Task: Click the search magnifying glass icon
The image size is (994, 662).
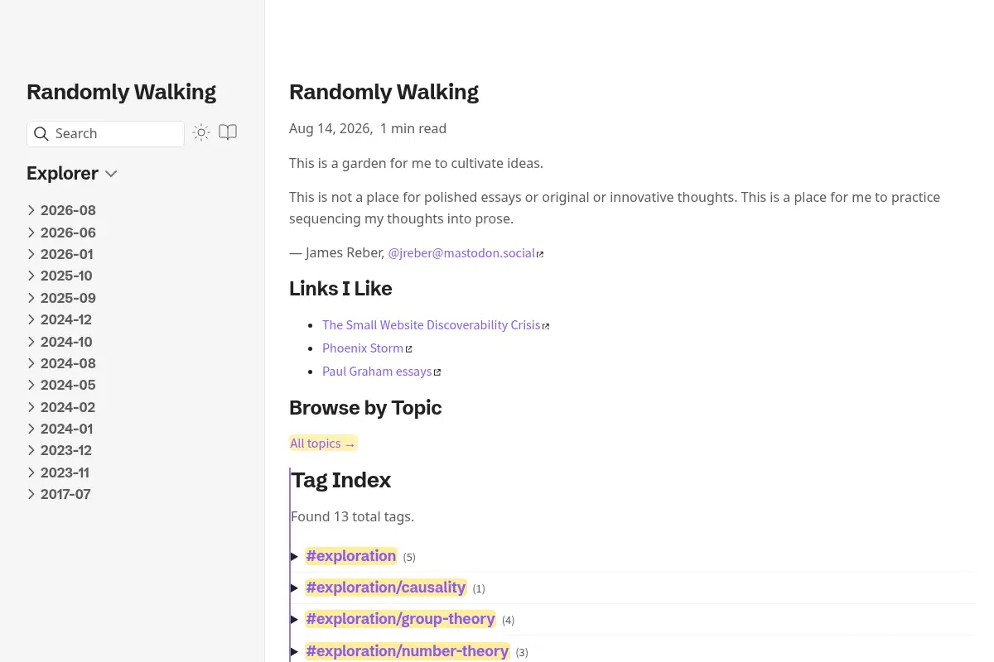Action: click(41, 134)
